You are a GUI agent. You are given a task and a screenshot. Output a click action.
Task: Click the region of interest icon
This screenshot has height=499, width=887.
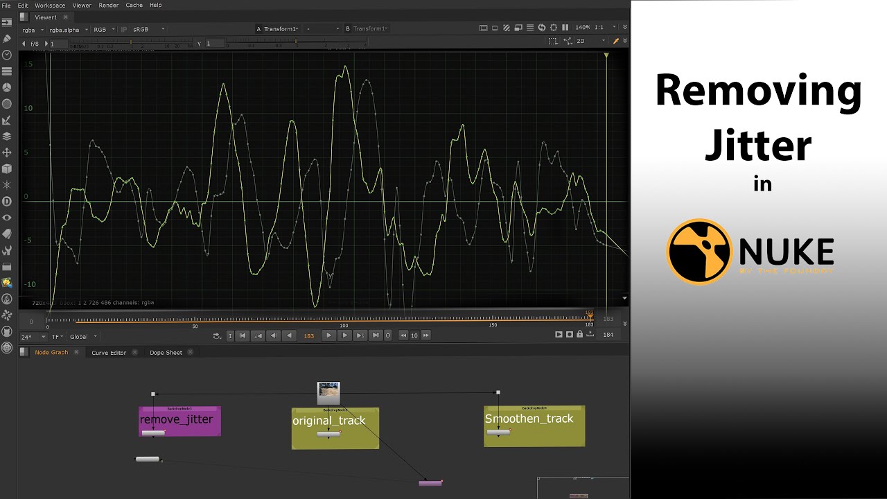pyautogui.click(x=553, y=28)
